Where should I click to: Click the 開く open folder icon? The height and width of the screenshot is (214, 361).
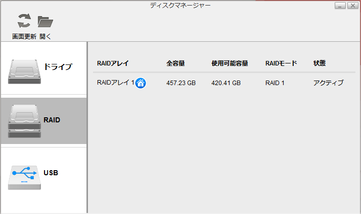46,22
